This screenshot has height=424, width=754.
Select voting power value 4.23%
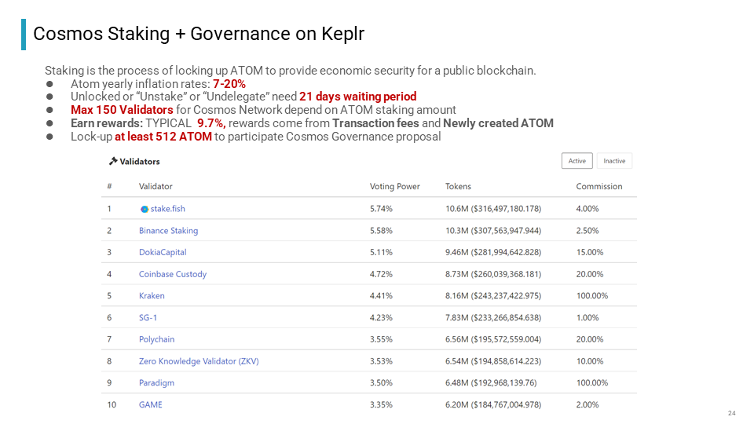[382, 318]
